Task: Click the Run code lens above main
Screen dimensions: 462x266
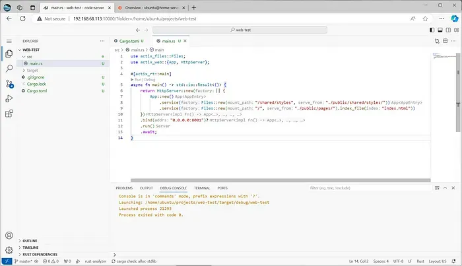Action: coord(138,79)
